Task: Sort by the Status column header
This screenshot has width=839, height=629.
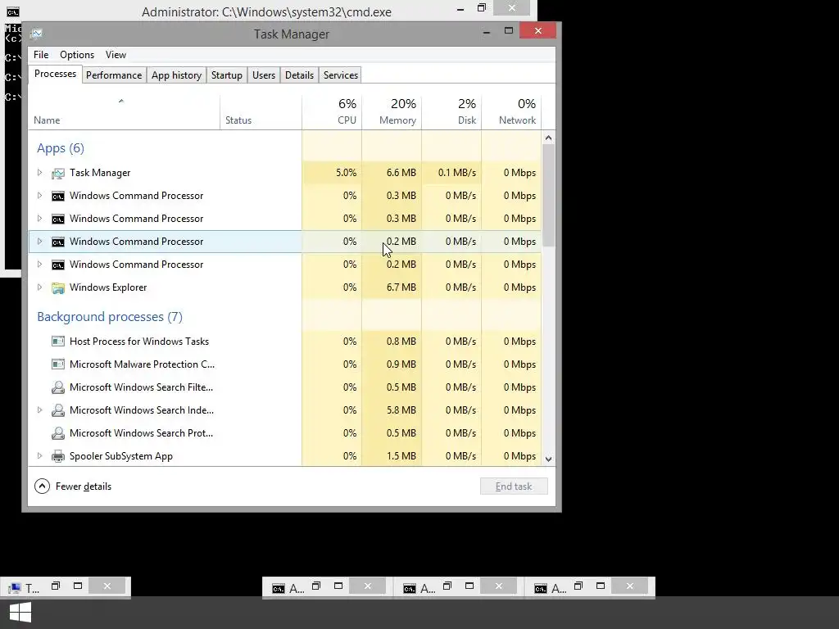Action: [261, 112]
